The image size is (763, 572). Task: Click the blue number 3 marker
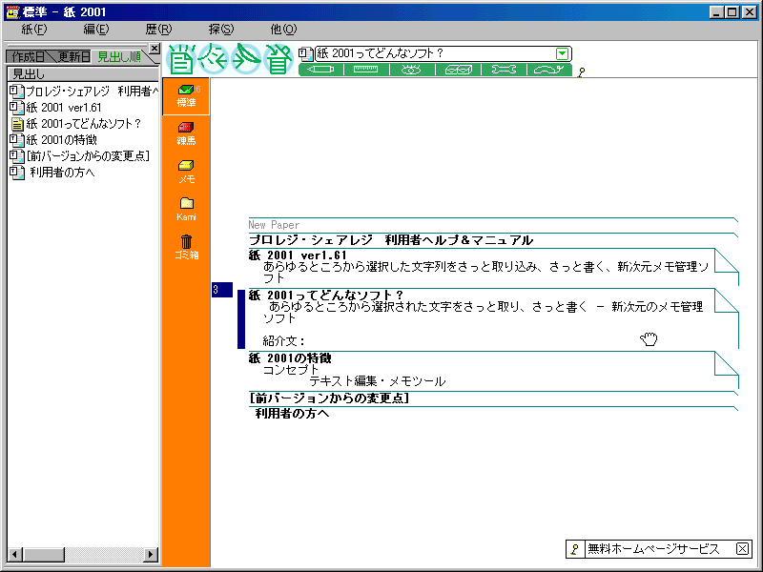click(x=222, y=290)
